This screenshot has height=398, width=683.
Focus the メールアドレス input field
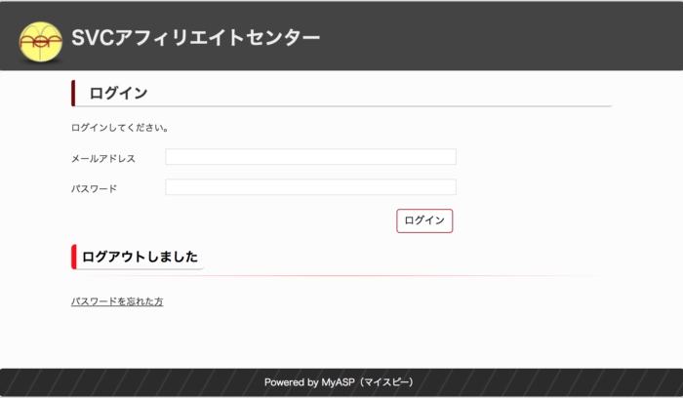coord(310,157)
